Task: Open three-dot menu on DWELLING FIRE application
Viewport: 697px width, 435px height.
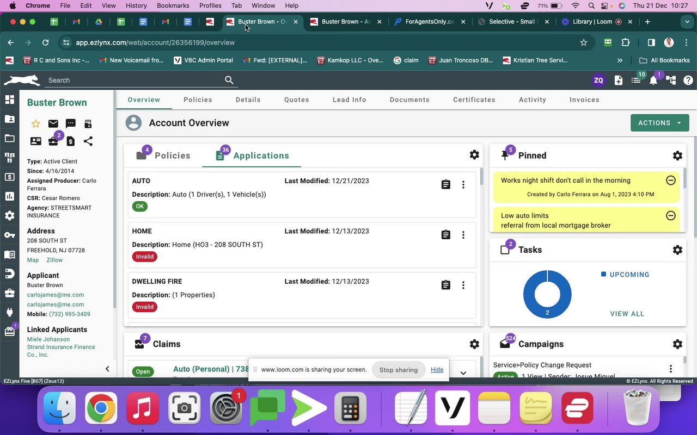Action: click(x=463, y=285)
